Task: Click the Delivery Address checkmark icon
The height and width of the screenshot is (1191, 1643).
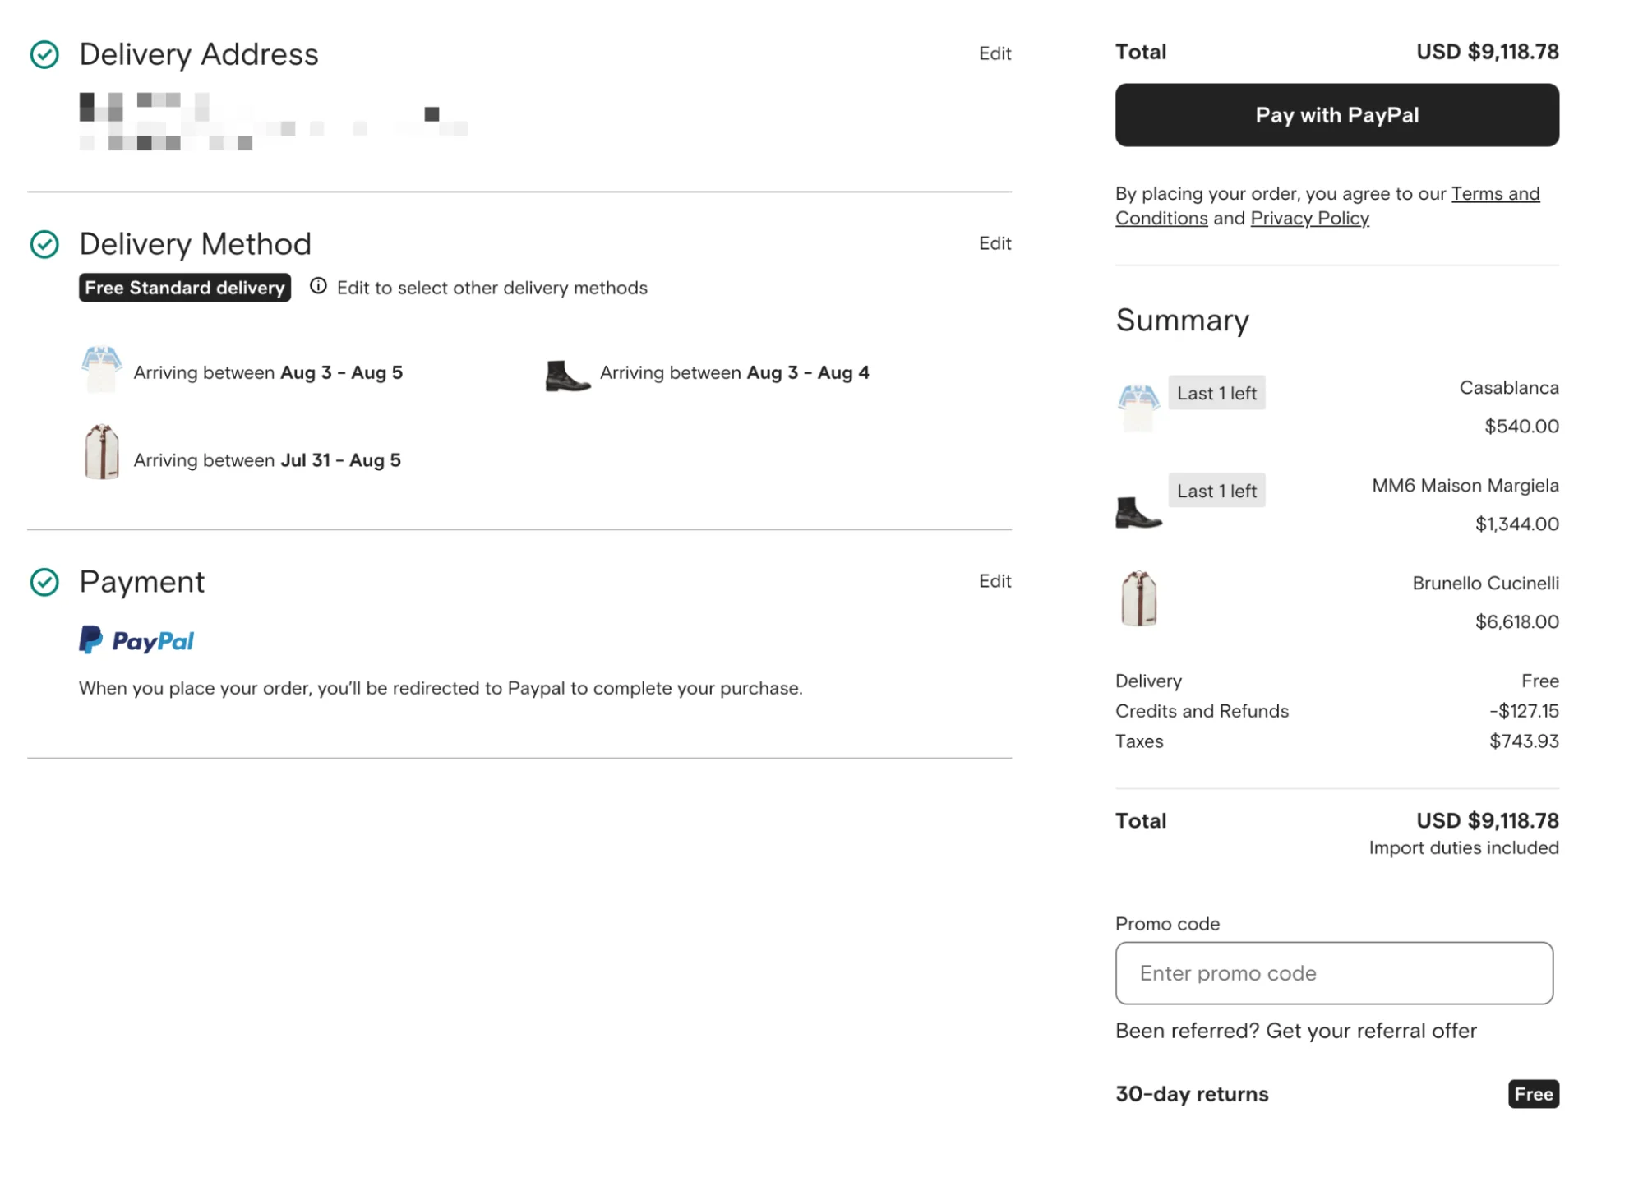Action: 45,54
